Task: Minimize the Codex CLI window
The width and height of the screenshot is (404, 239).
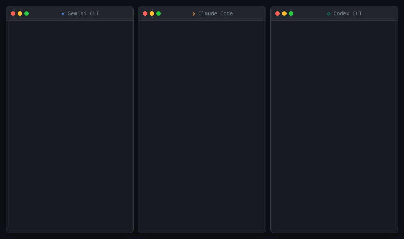Action: point(284,13)
